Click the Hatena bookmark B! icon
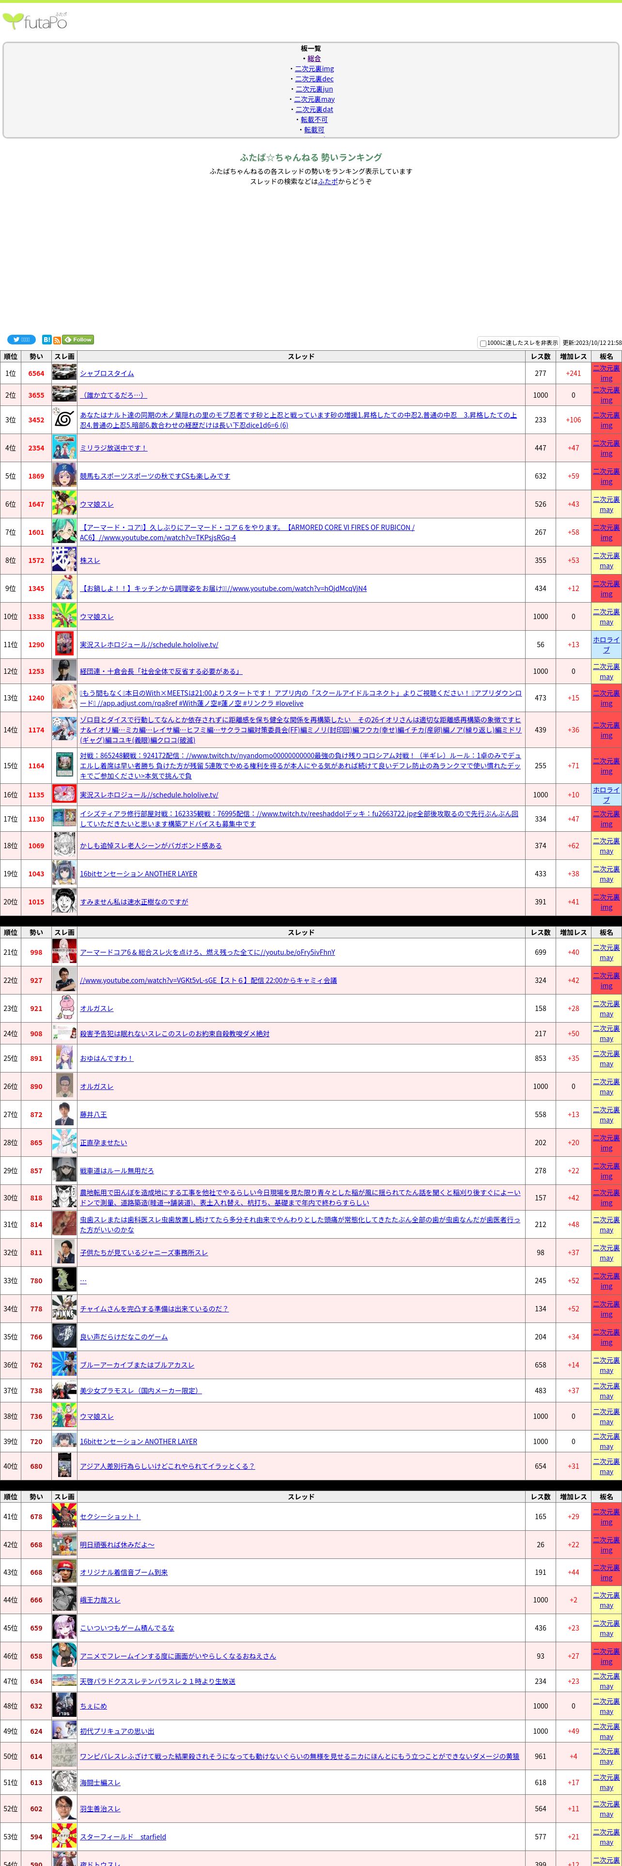The image size is (622, 1866). (47, 340)
